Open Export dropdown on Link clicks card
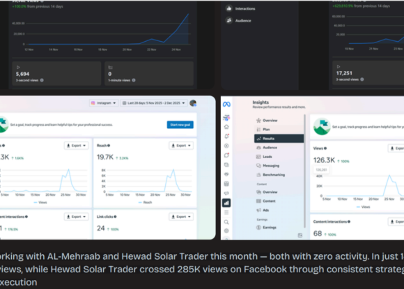Screen dimensions: 404x289 (181, 217)
